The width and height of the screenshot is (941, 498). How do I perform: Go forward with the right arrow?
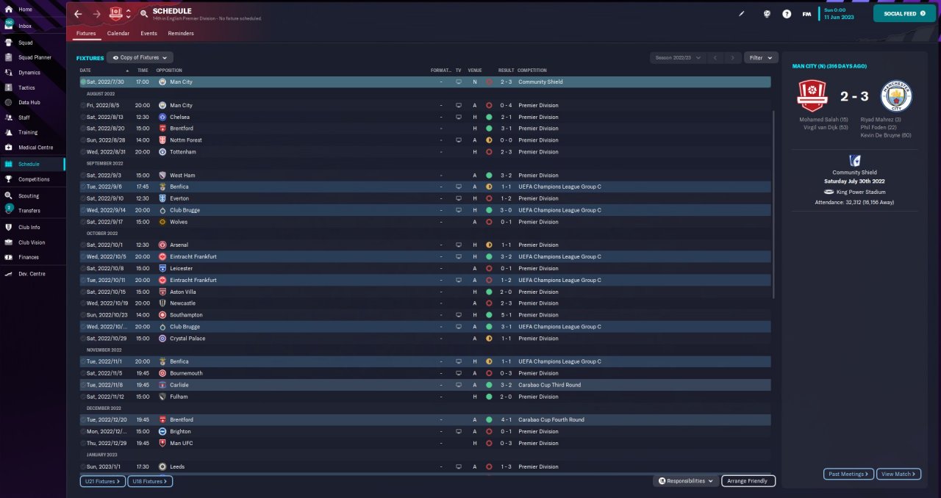pos(97,14)
